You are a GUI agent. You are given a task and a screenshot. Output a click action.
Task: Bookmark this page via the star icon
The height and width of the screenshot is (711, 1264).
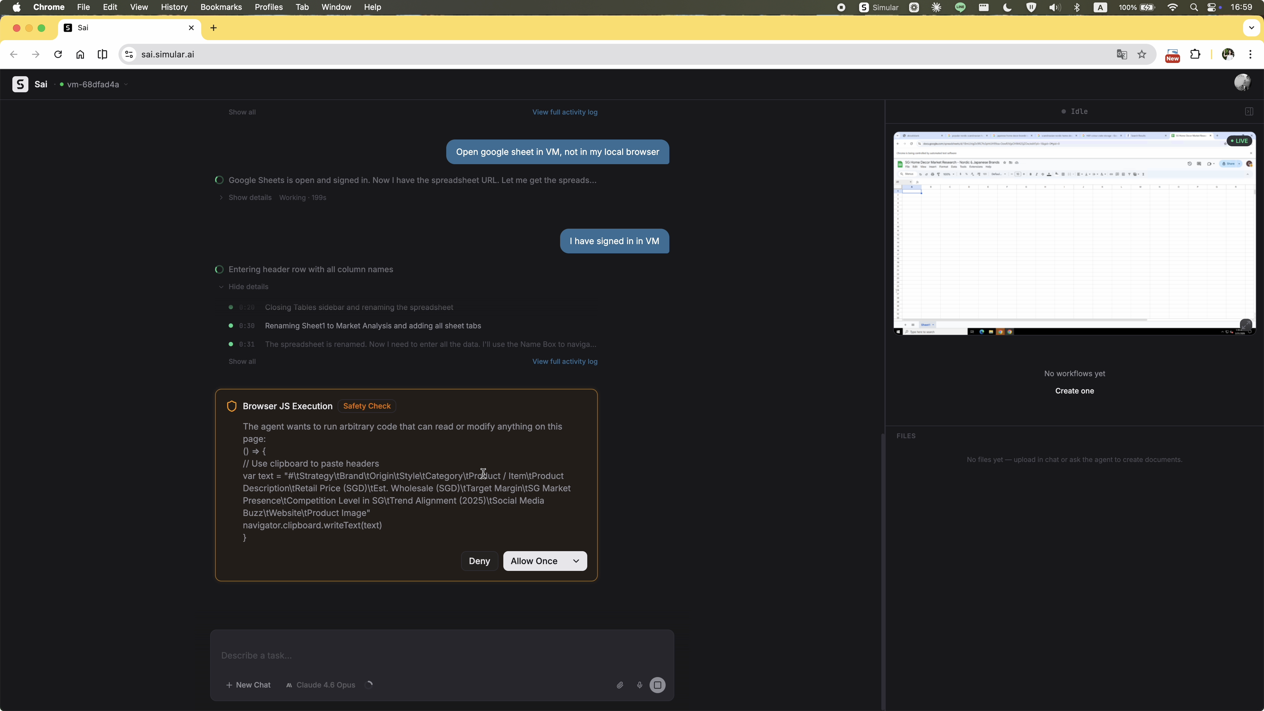1141,54
